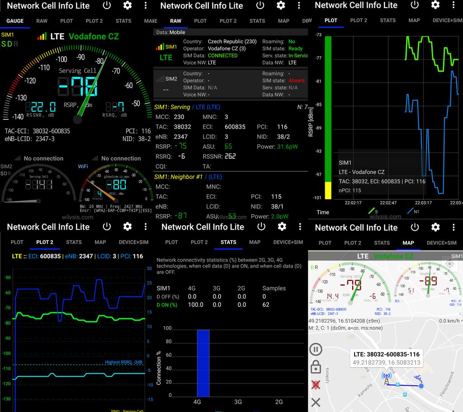
Task: Tap the my-location target icon on the map
Action: (x=449, y=264)
